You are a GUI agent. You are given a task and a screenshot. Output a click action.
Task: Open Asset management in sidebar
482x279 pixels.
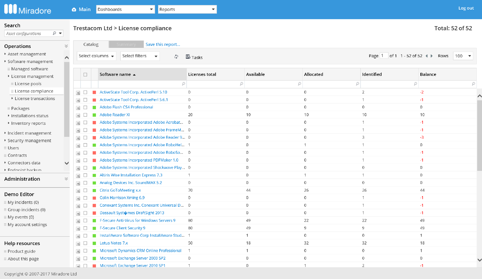point(27,54)
